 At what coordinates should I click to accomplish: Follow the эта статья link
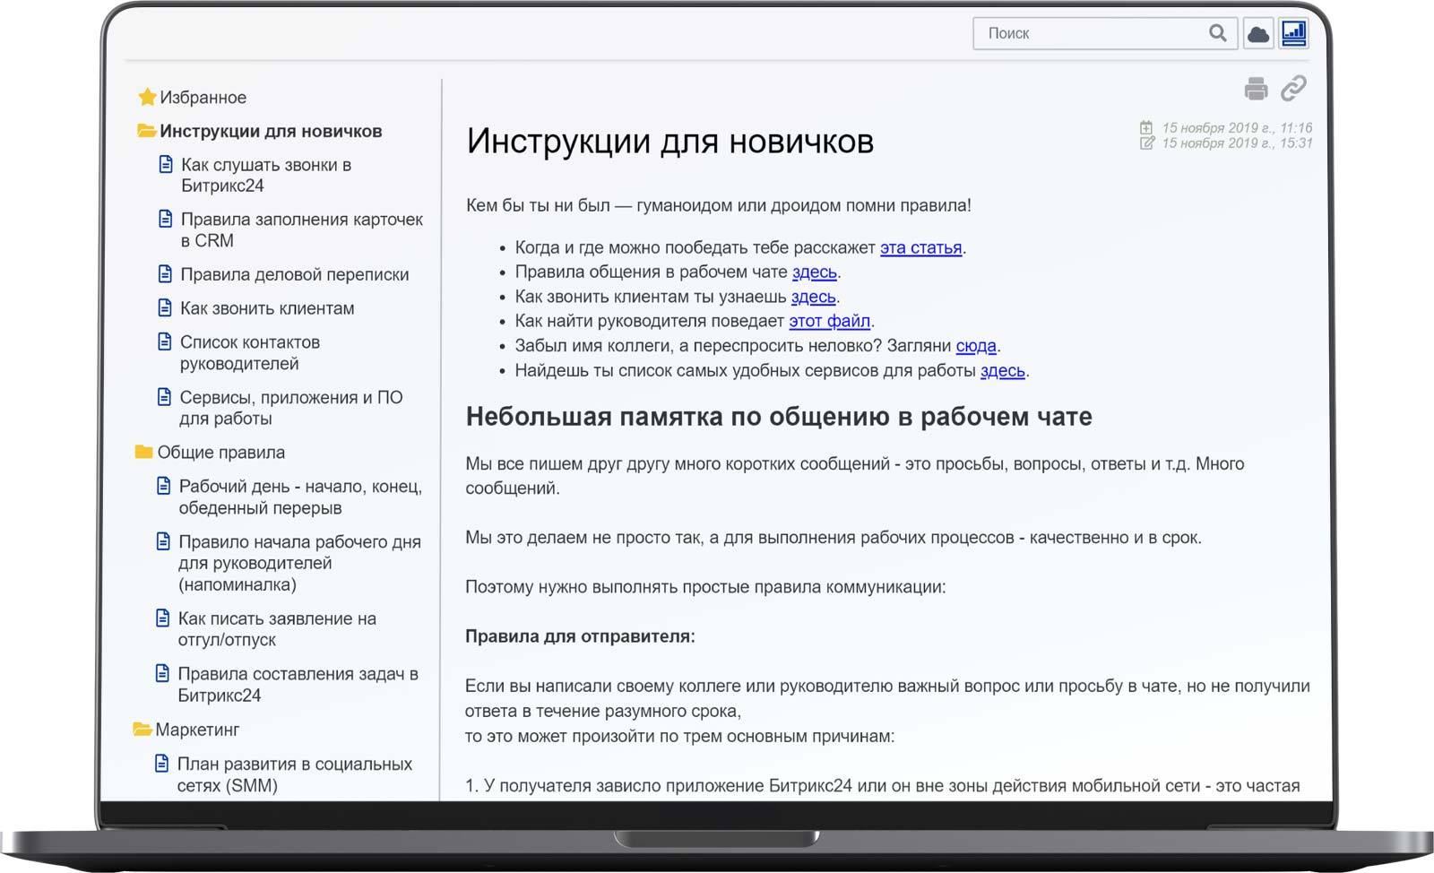[920, 247]
